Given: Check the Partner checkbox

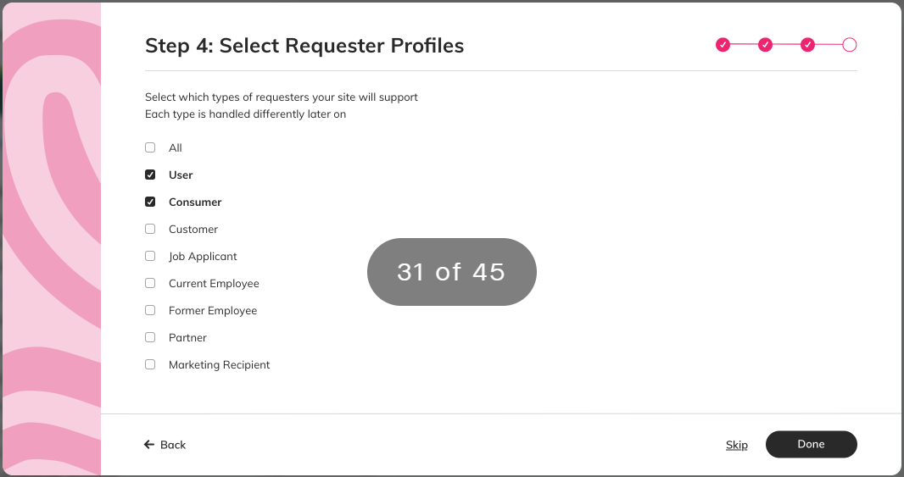Looking at the screenshot, I should (x=150, y=337).
